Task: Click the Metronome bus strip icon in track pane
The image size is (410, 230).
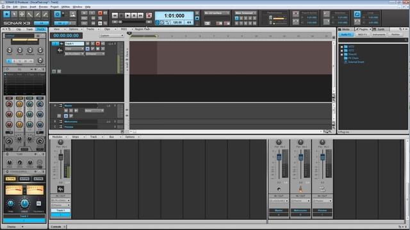Action: (x=60, y=121)
